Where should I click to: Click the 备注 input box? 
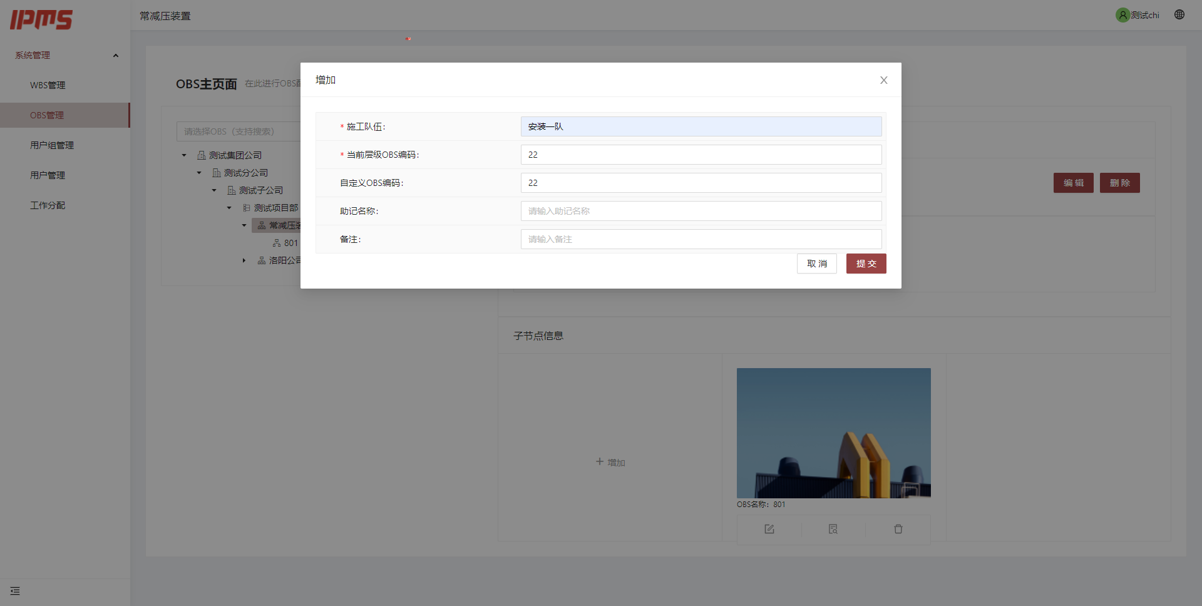tap(701, 239)
